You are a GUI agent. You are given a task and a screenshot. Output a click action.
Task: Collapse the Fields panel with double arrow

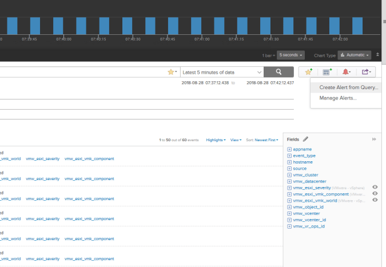tap(374, 139)
